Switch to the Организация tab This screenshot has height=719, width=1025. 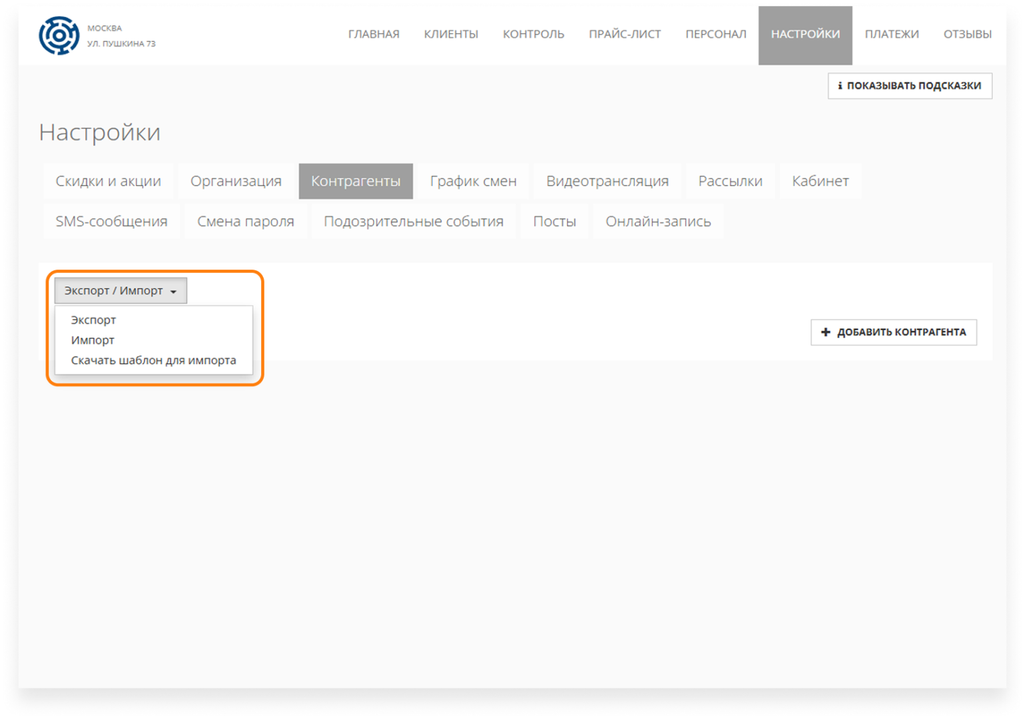click(x=236, y=181)
